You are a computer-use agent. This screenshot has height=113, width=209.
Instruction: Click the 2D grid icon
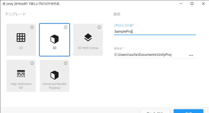(21, 38)
